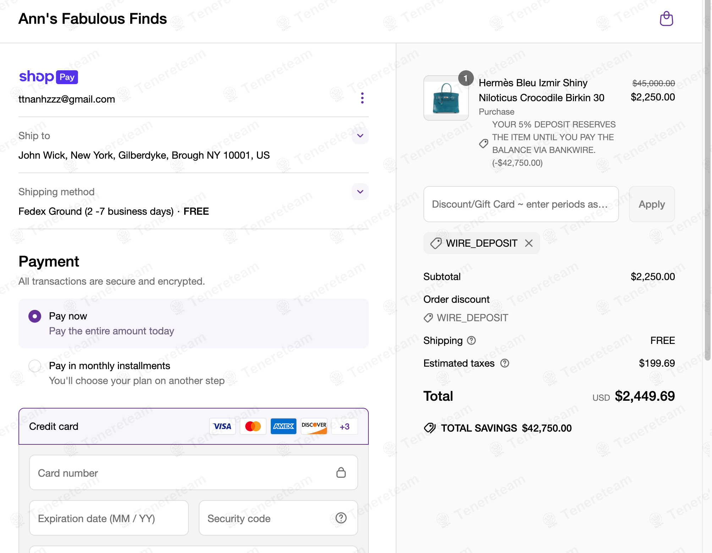
Task: Click the Shipping help question icon
Action: (x=471, y=340)
